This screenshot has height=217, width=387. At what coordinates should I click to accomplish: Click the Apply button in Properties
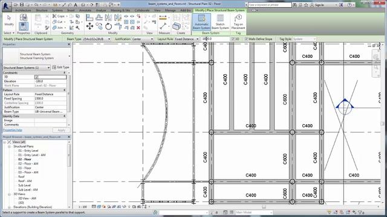tap(61, 130)
